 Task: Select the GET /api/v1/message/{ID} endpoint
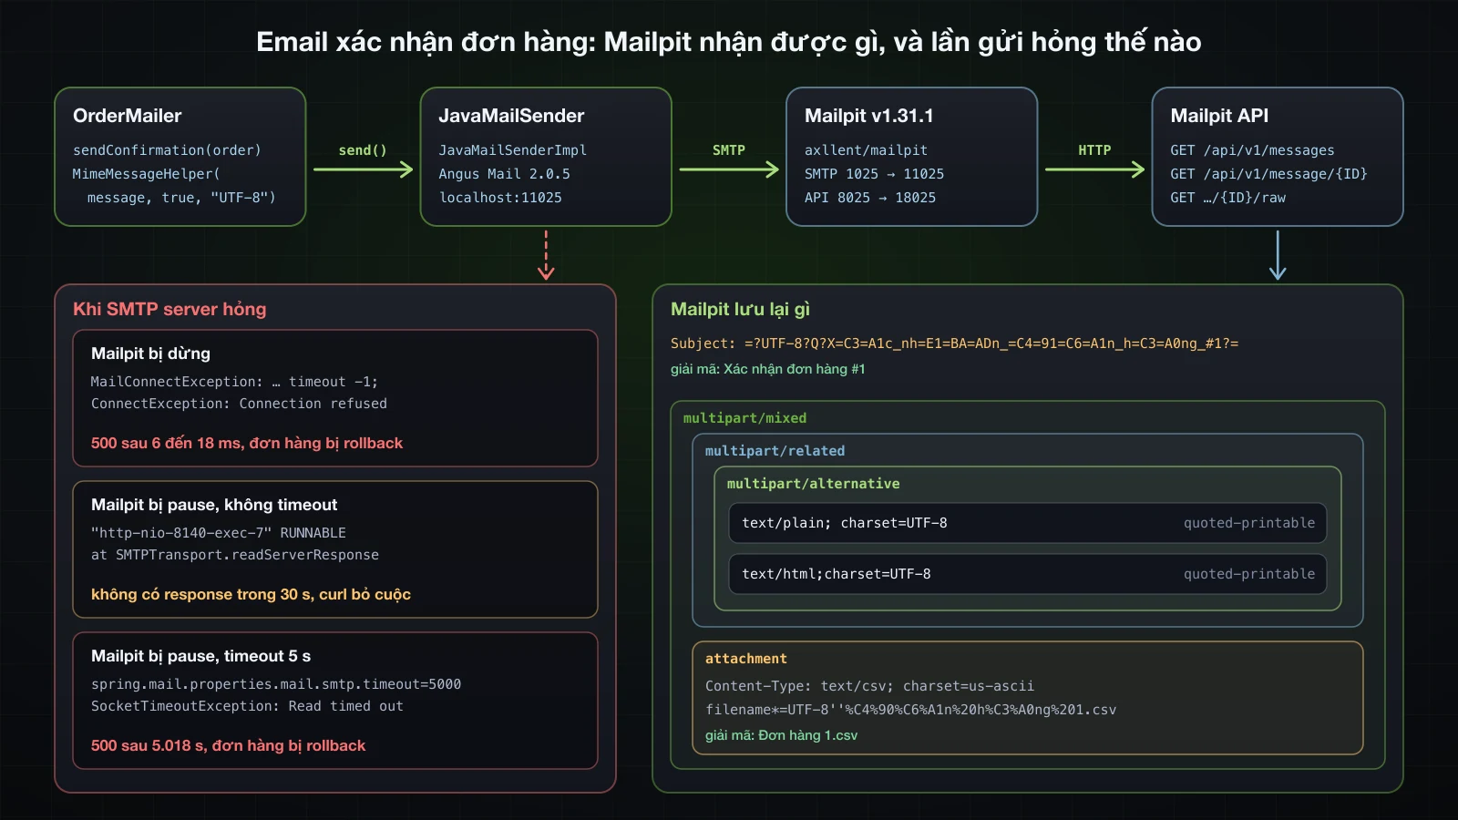click(x=1268, y=174)
